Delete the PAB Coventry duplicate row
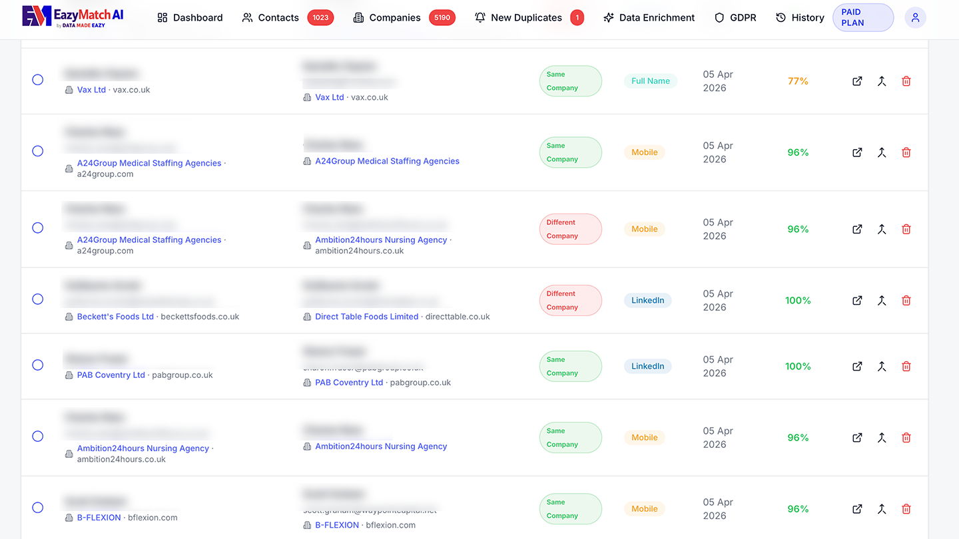959x539 pixels. pyautogui.click(x=906, y=366)
